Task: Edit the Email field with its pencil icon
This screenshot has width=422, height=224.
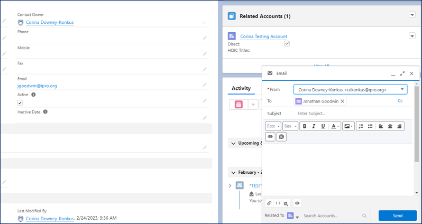Action: [x=205, y=85]
